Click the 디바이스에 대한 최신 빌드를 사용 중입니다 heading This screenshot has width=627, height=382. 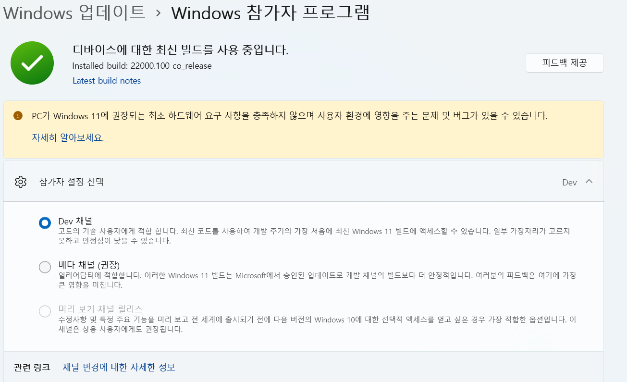180,50
